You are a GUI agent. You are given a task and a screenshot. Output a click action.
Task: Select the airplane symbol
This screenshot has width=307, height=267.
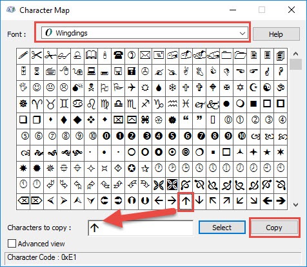tap(132, 88)
